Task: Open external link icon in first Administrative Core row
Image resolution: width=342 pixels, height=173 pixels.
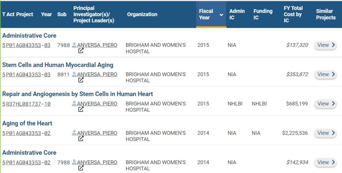Action: tap(81, 51)
